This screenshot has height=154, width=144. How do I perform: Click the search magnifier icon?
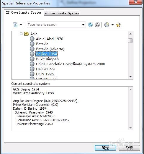pyautogui.click(x=90, y=25)
